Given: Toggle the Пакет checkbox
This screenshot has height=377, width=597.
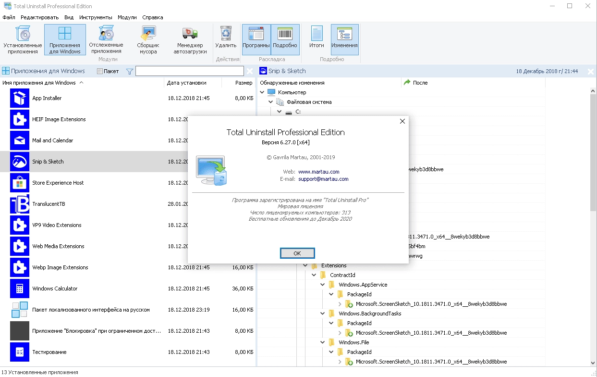Looking at the screenshot, I should click(x=100, y=71).
